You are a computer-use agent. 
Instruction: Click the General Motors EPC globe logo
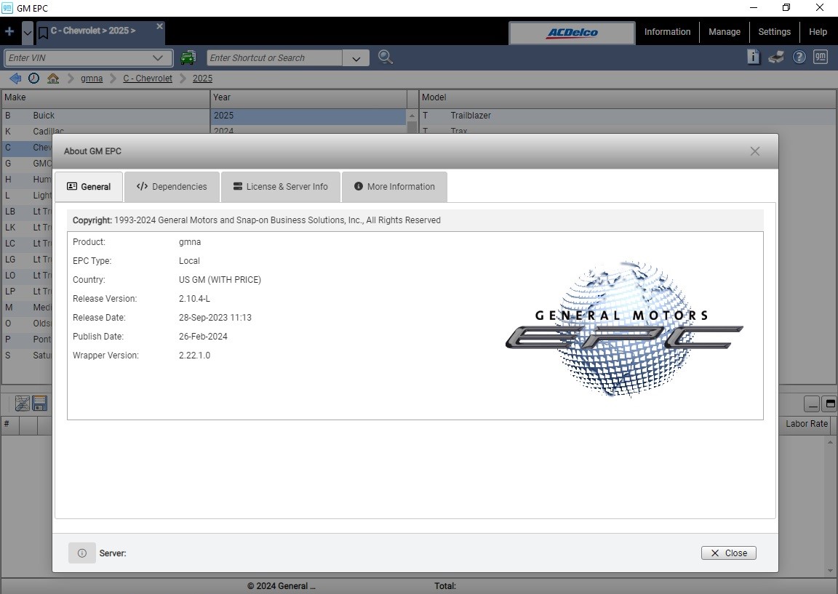(623, 329)
